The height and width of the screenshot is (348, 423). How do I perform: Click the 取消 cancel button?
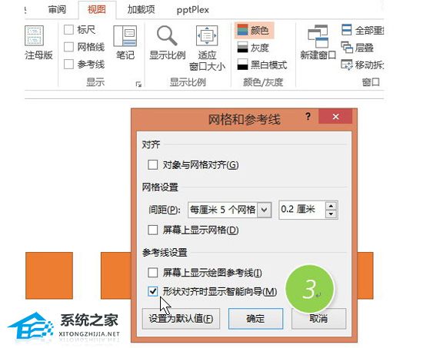click(318, 319)
